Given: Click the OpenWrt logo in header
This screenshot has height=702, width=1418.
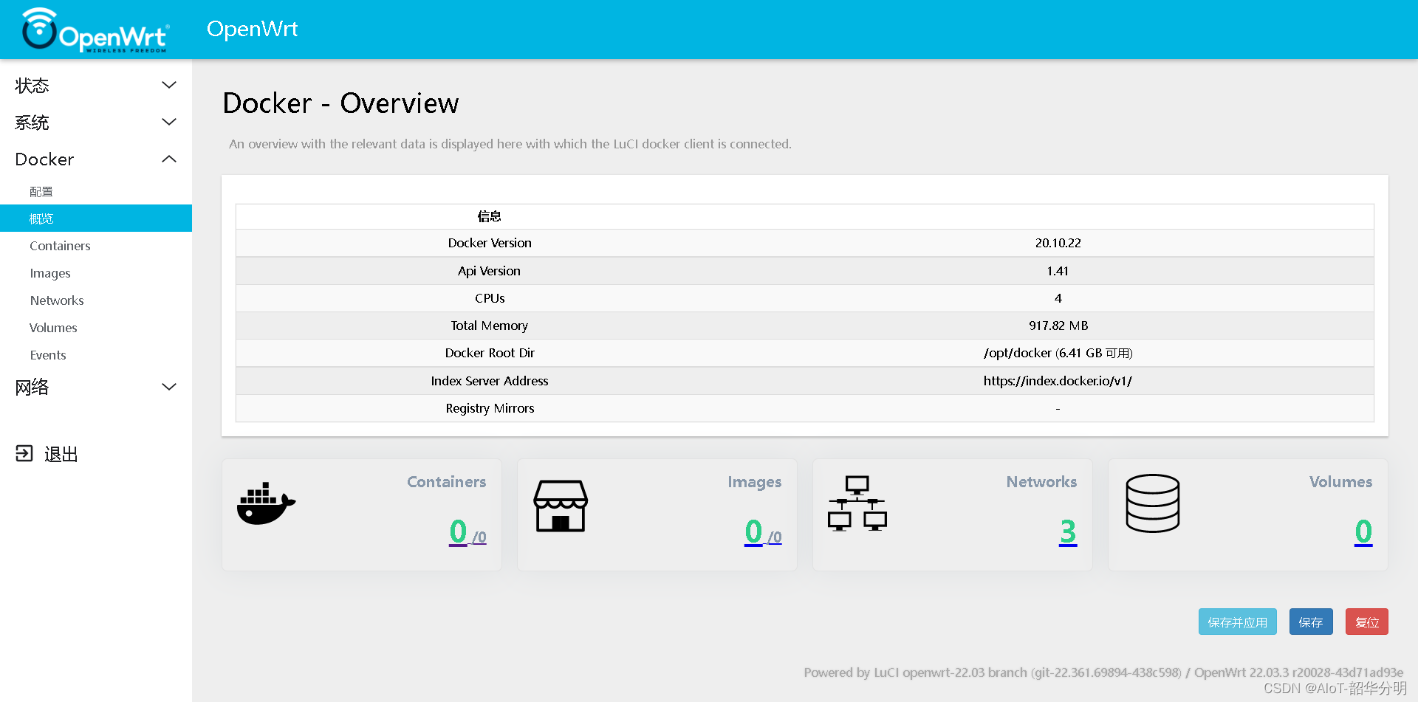Looking at the screenshot, I should [95, 30].
